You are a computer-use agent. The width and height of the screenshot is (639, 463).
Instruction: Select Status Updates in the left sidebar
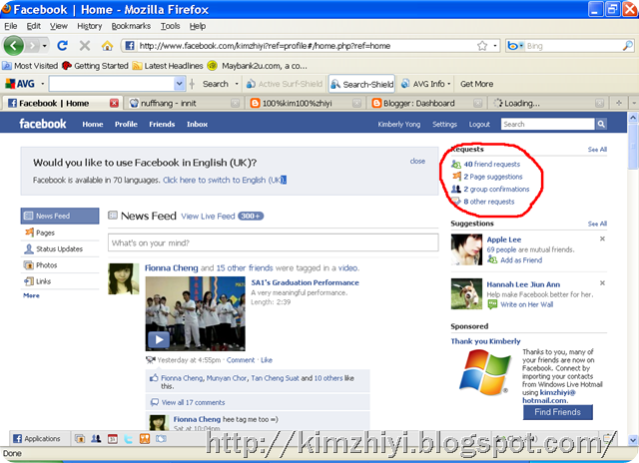point(59,248)
